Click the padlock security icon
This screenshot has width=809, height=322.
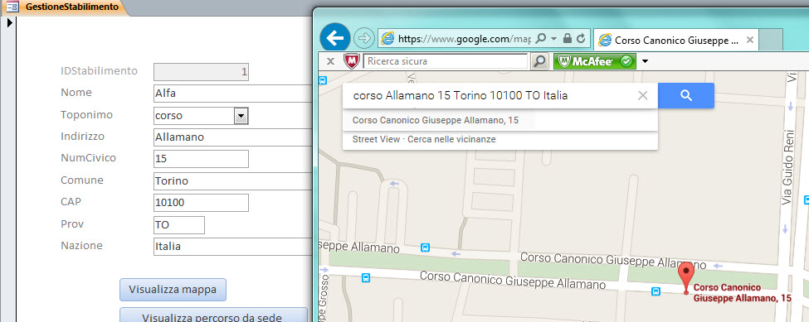(567, 39)
